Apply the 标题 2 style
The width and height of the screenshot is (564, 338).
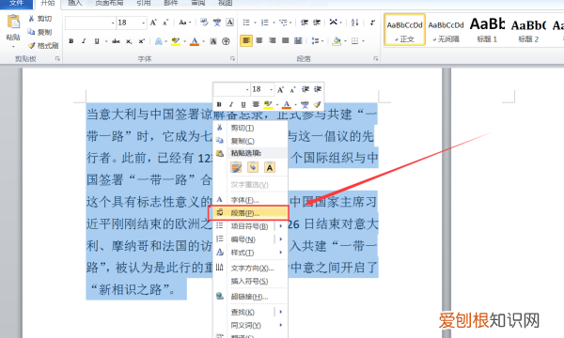[x=528, y=30]
